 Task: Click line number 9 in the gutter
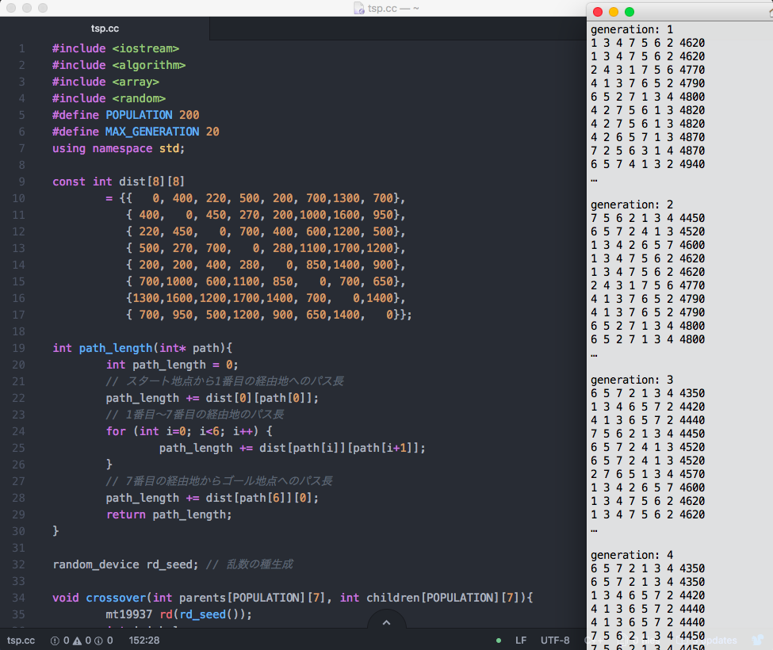point(22,182)
